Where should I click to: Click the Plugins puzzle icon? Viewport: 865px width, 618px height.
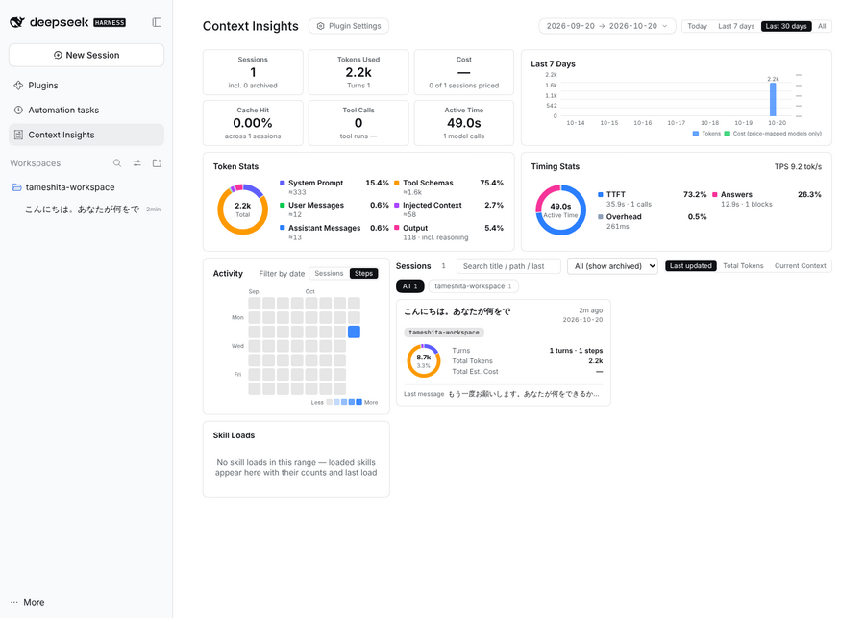[x=18, y=85]
